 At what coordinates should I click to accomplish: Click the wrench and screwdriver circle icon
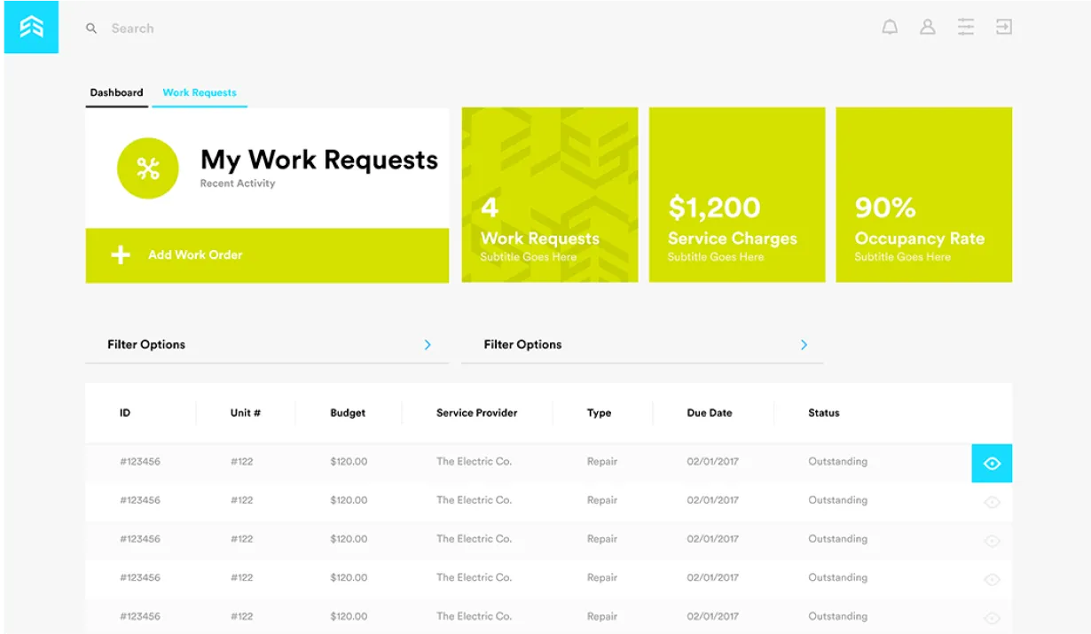point(148,168)
